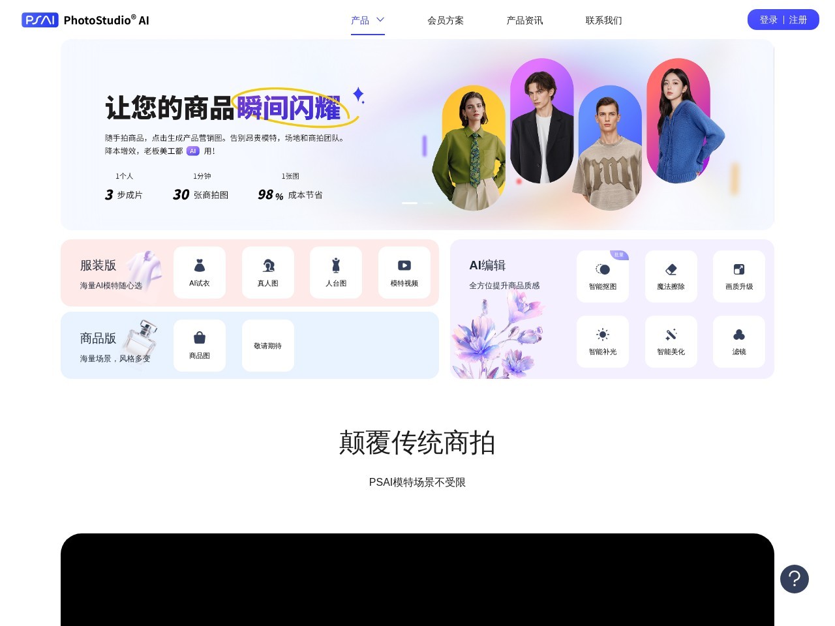Viewport: 835px width, 626px height.
Task: Open the AI试衣 clothing try-on tool
Action: pyautogui.click(x=200, y=273)
